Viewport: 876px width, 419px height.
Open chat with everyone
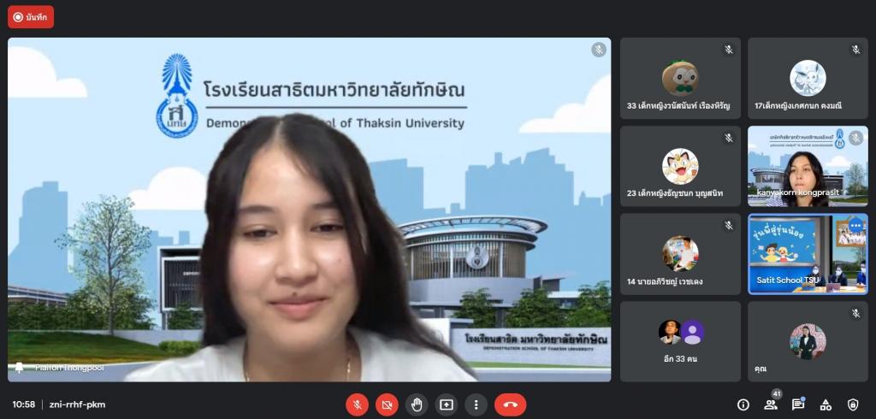point(798,404)
